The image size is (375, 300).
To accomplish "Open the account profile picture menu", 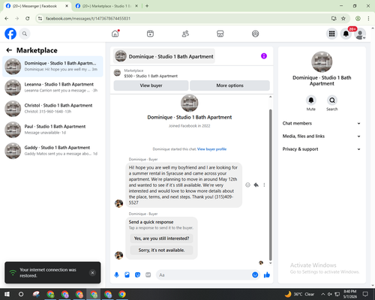I will [360, 34].
